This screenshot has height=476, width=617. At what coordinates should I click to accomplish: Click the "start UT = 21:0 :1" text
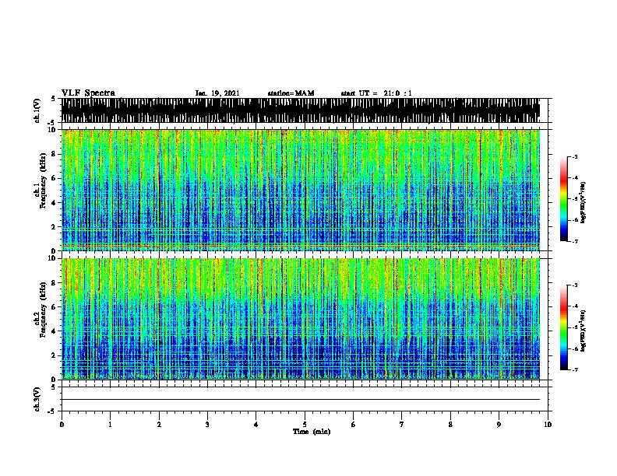(376, 93)
